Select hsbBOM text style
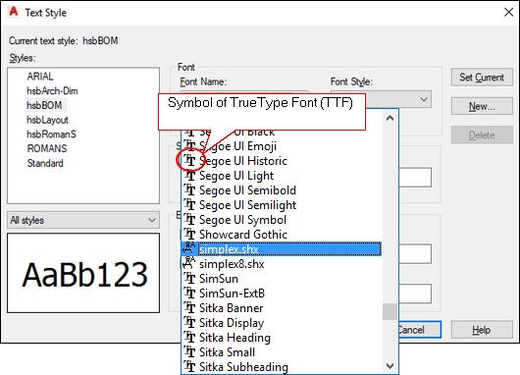The width and height of the screenshot is (520, 375). 44,105
